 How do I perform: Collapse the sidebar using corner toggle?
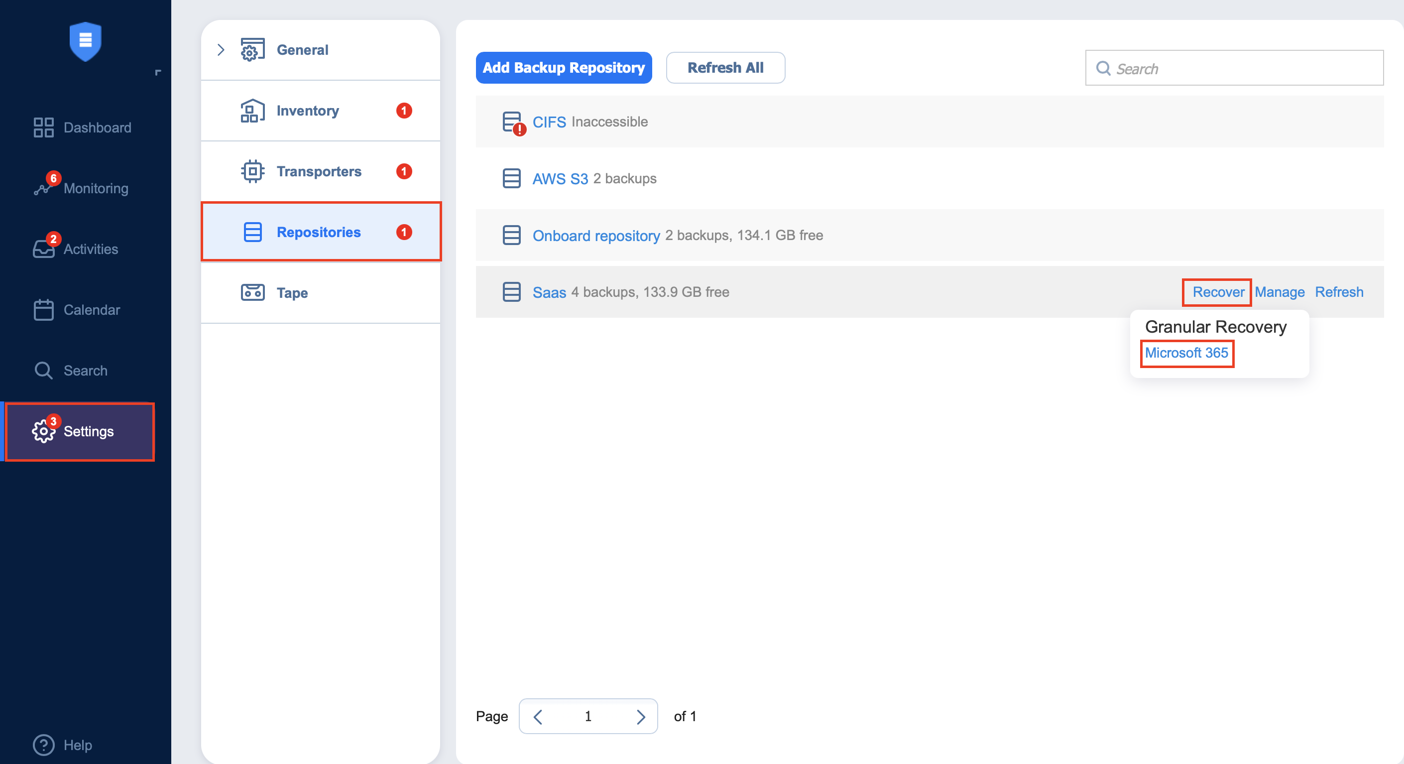tap(158, 72)
